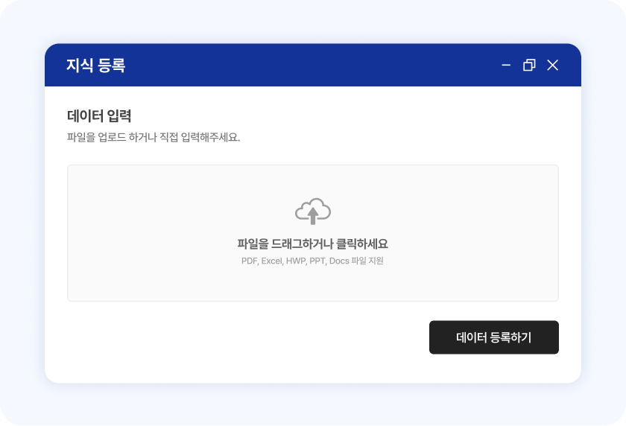Image resolution: width=626 pixels, height=426 pixels.
Task: Click the word PDF in supported formats
Action: coord(249,261)
